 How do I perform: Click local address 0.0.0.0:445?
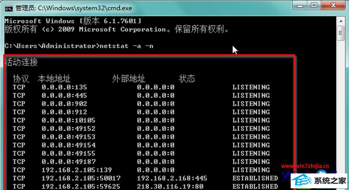click(64, 95)
